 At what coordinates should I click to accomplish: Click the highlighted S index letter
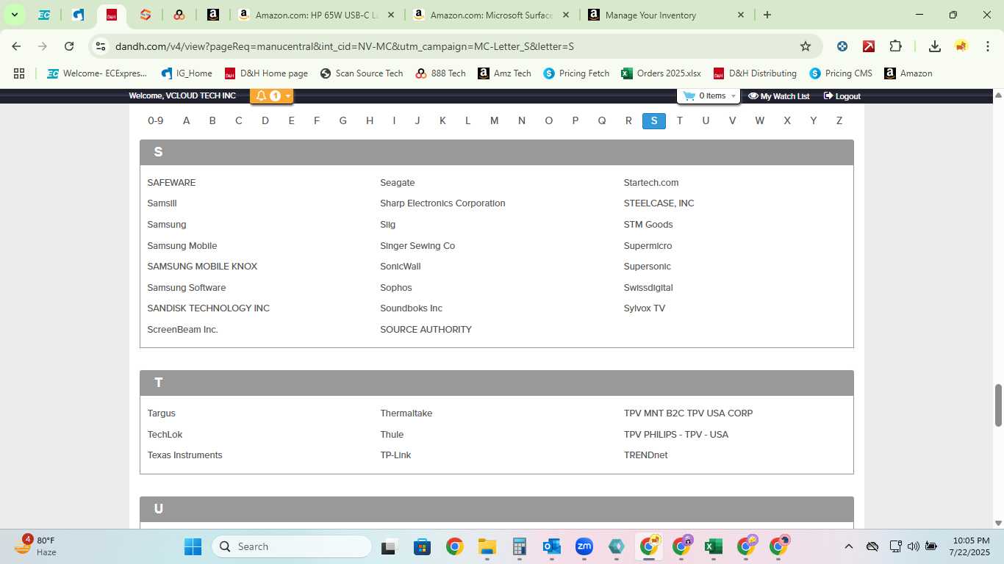654,120
